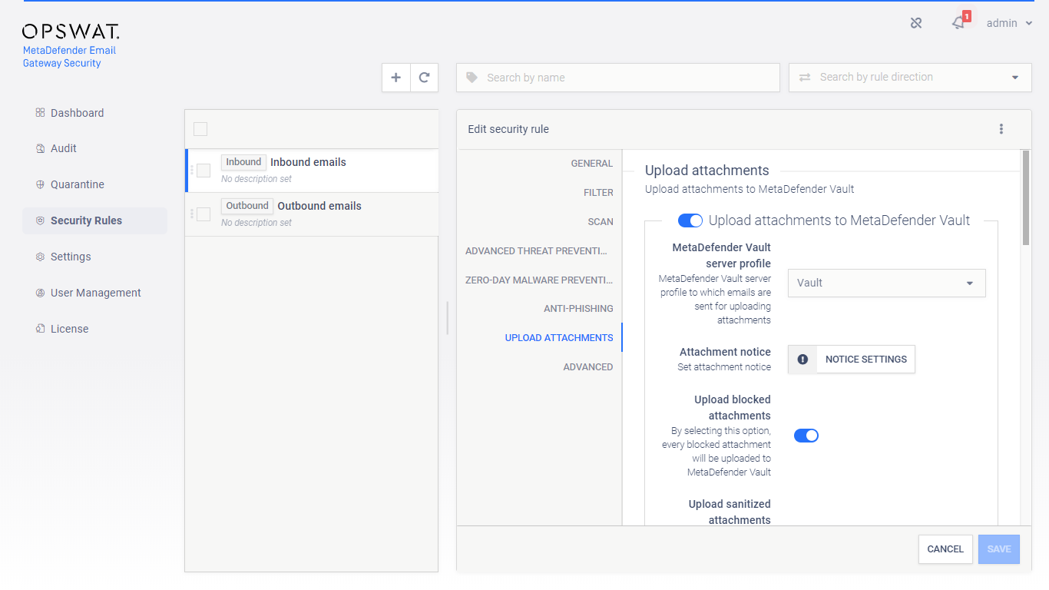Open the Zero-Day Malware Prevention tab
This screenshot has height=590, width=1049.
(x=539, y=280)
